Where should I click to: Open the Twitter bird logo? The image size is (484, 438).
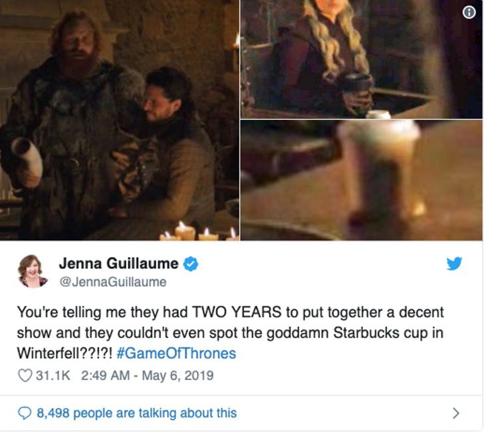454,264
